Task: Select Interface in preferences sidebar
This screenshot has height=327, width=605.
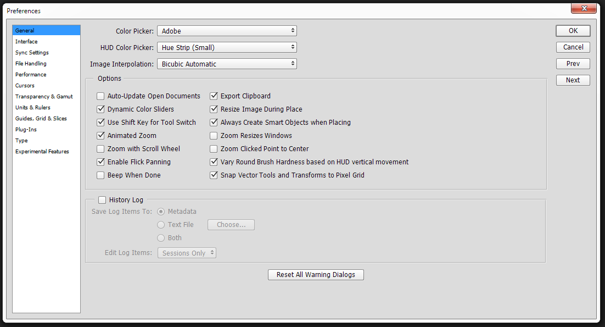Action: 26,42
